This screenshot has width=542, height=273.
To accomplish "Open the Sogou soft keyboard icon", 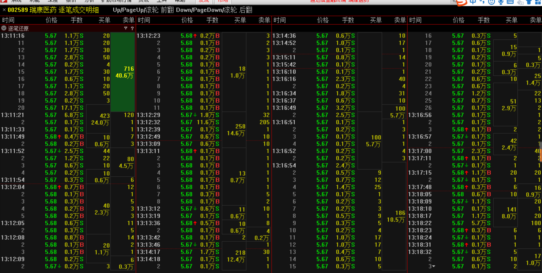I will [510, 2].
